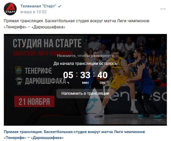This screenshot has width=171, height=141.
Task: Open the blue bold video title link below thumbnail
Action: pyautogui.click(x=74, y=135)
